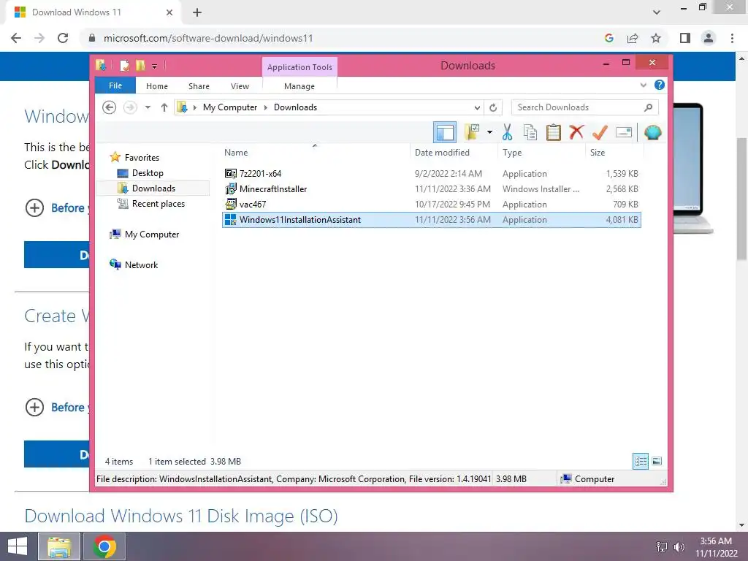Cut the selection with the scissors icon
Image resolution: width=748 pixels, height=561 pixels.
tap(507, 132)
